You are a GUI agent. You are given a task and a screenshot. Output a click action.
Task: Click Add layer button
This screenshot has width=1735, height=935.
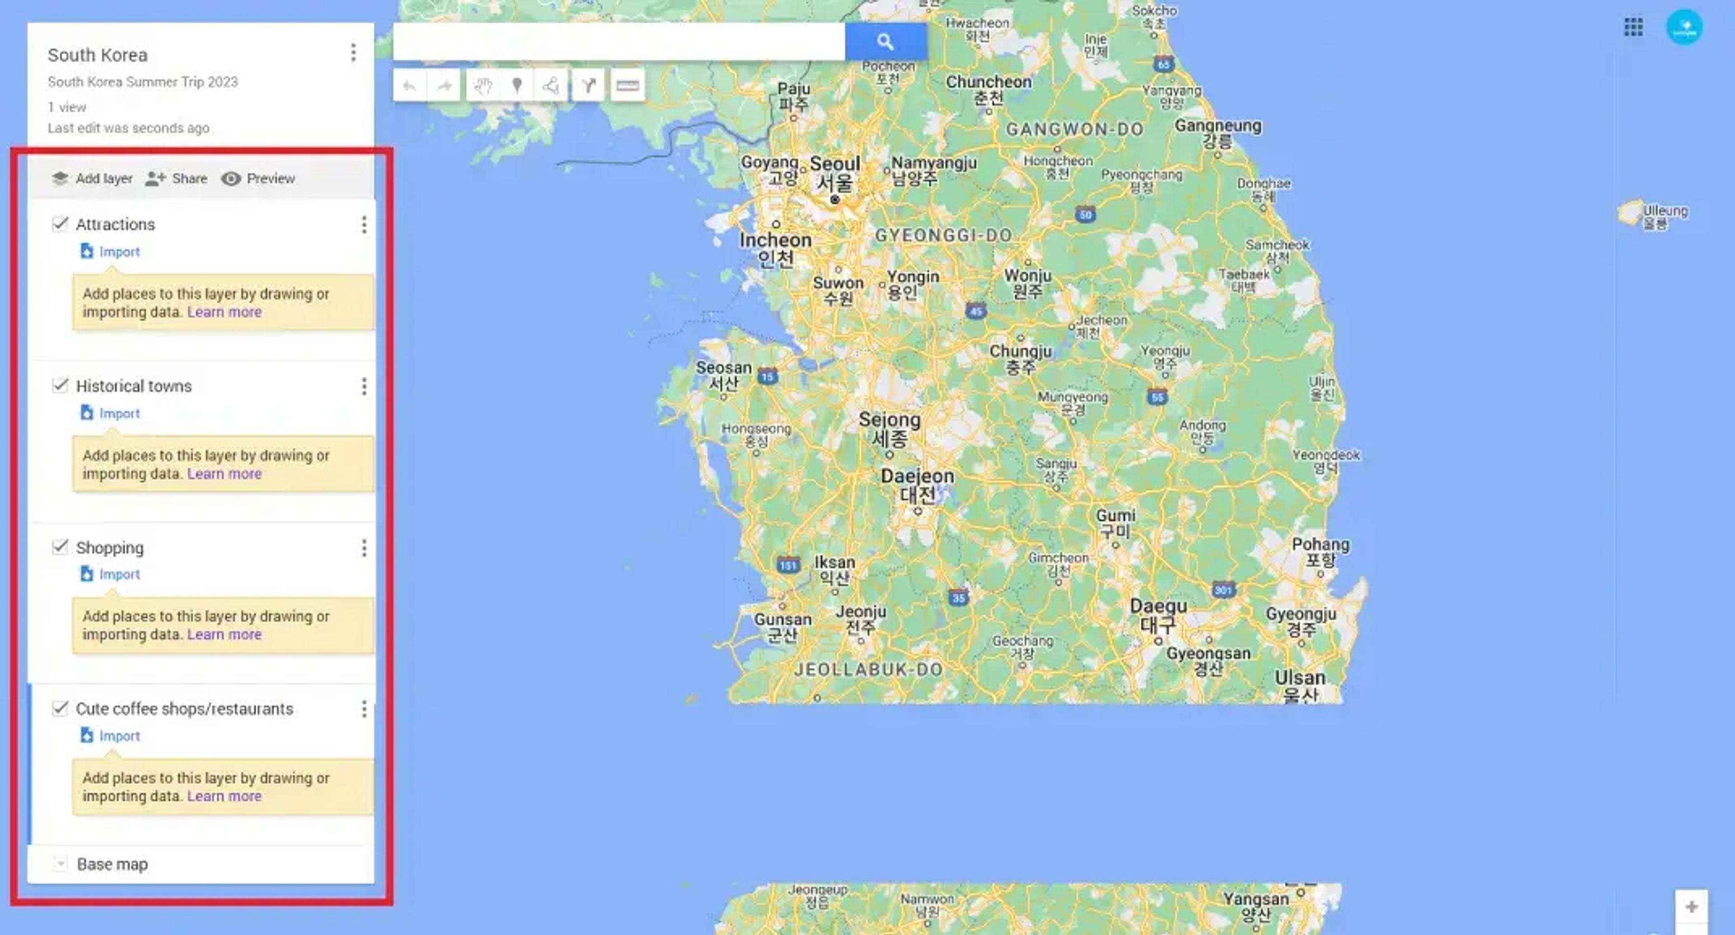pos(92,178)
